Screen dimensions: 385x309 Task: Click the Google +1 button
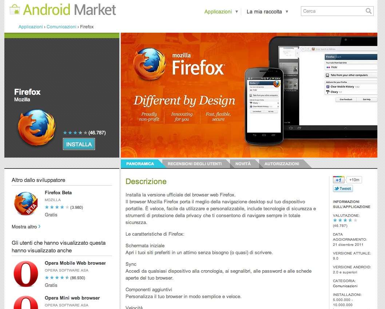pyautogui.click(x=338, y=180)
